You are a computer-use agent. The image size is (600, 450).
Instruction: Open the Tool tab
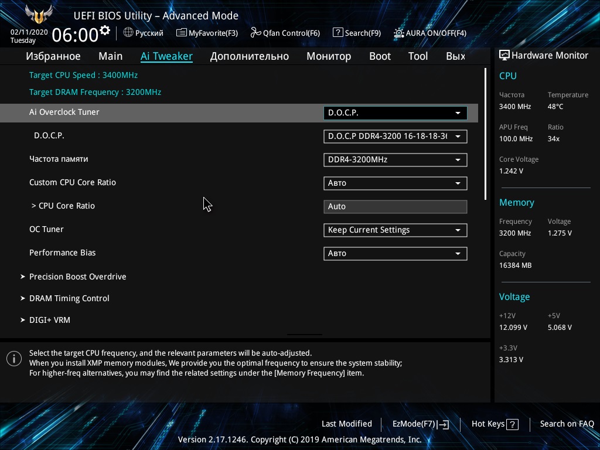[x=418, y=56]
